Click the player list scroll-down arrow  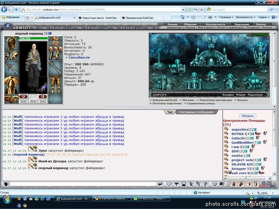click(274, 174)
